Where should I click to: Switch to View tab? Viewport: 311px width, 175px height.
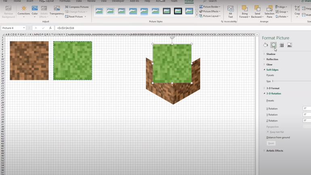click(104, 1)
